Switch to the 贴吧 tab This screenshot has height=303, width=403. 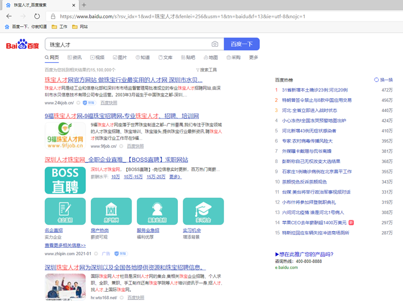click(x=188, y=57)
